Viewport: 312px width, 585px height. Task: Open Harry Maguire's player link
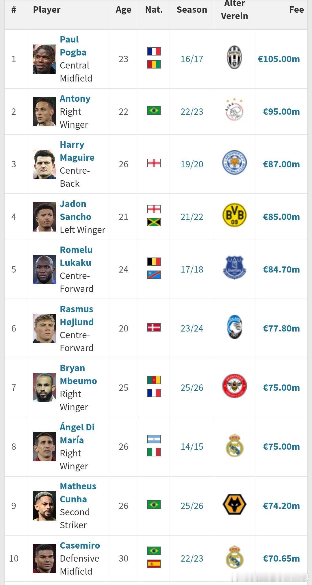tap(77, 151)
